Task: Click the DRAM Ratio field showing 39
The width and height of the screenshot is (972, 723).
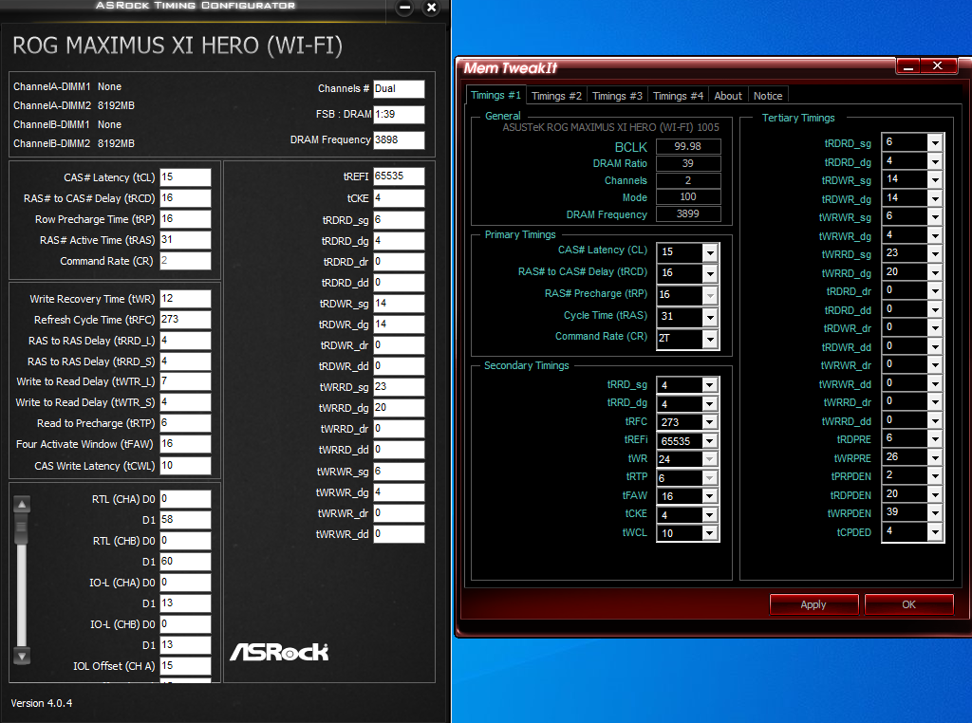Action: 688,163
